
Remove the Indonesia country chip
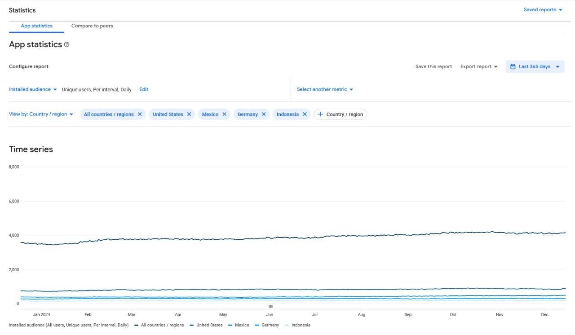tap(305, 115)
